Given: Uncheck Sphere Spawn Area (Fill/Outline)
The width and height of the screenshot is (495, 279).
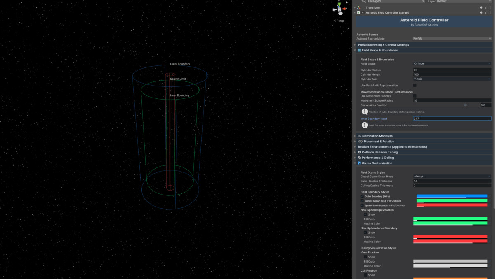Looking at the screenshot, I should (362, 201).
